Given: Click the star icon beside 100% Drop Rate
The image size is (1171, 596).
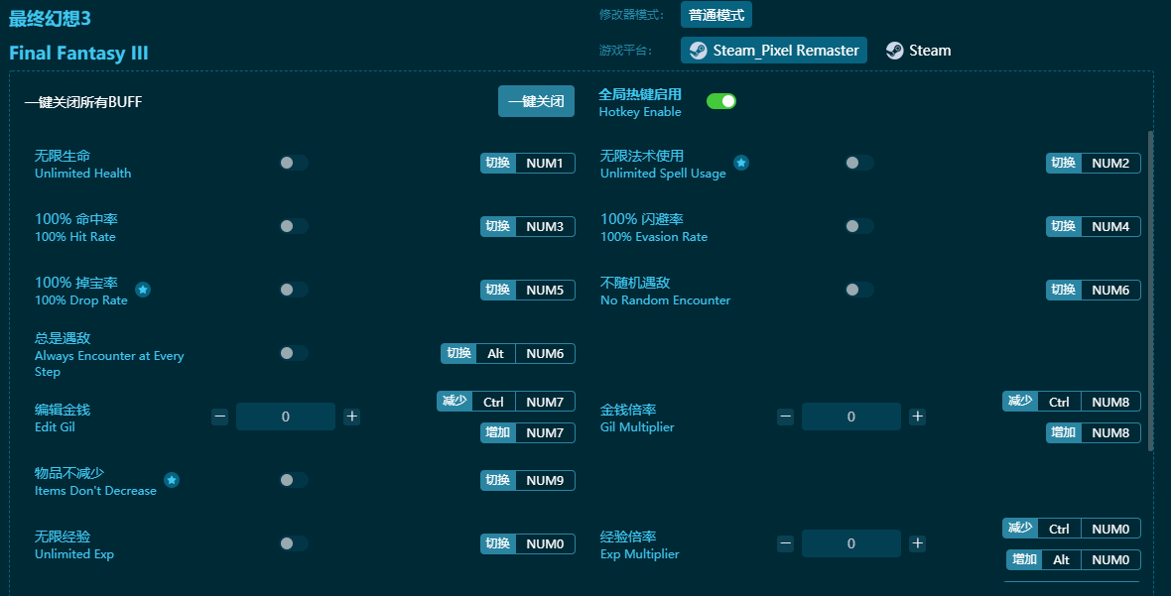Looking at the screenshot, I should pos(143,290).
